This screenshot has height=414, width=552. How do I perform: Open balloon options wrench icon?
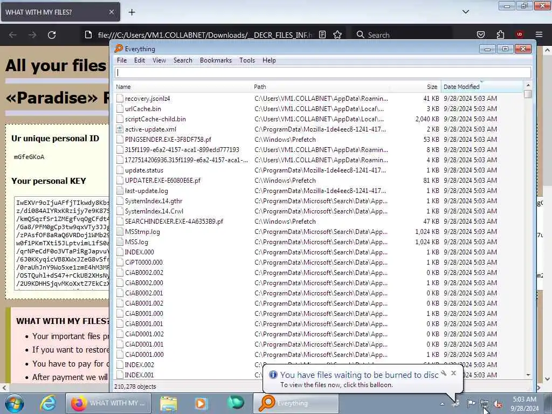tap(444, 373)
